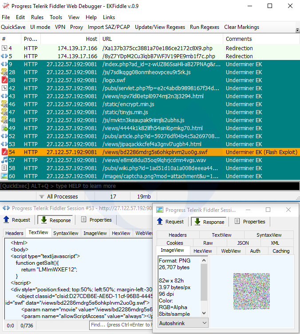Viewport: 300px width, 334px height.
Task: Open the Autoshrink dropdown in ImageView
Action: (x=183, y=323)
